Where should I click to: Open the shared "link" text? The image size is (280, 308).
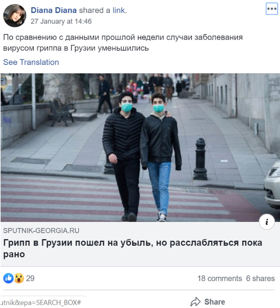coord(119,10)
